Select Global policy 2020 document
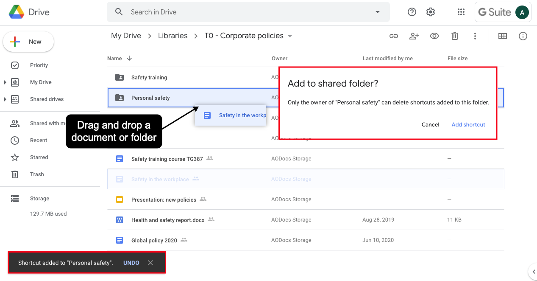The height and width of the screenshot is (281, 537). (x=306, y=240)
